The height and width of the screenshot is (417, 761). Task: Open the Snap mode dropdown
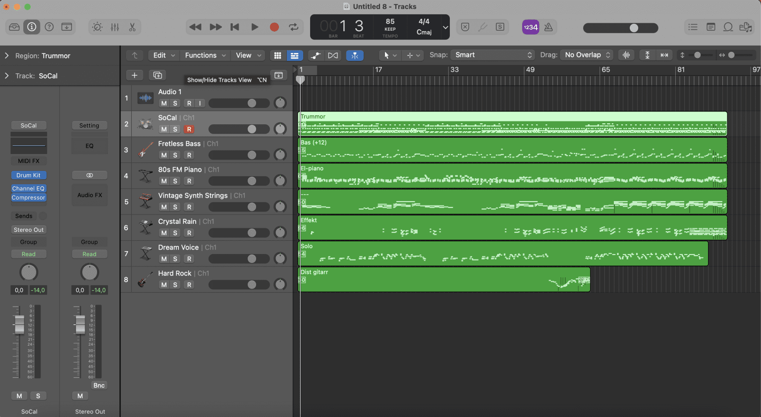point(492,54)
